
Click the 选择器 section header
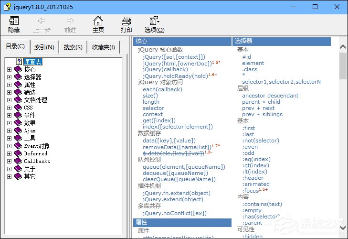[282, 42]
